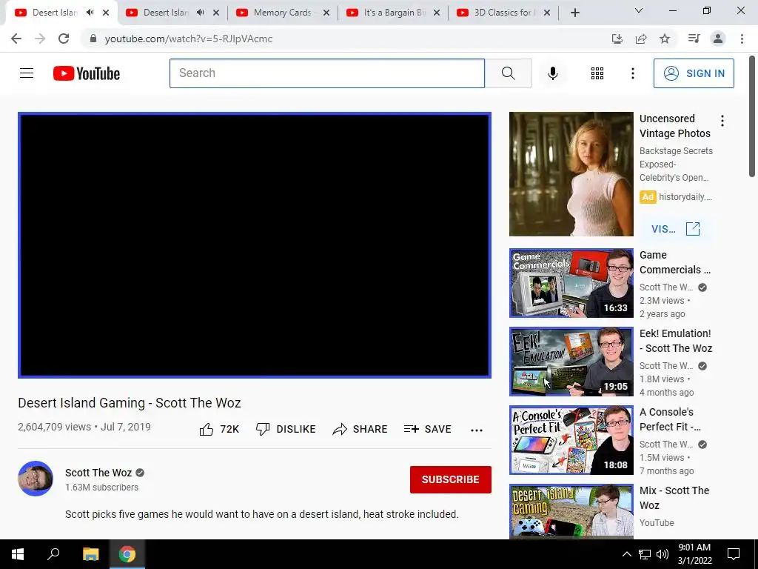
Task: Mute audio icon on second tab
Action: [200, 13]
